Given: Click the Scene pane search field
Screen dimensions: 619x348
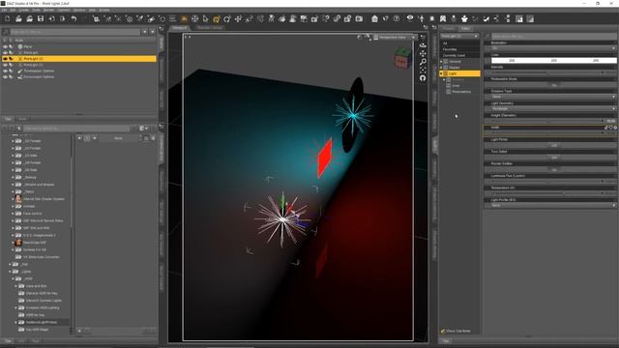Looking at the screenshot, I should tap(75, 32).
